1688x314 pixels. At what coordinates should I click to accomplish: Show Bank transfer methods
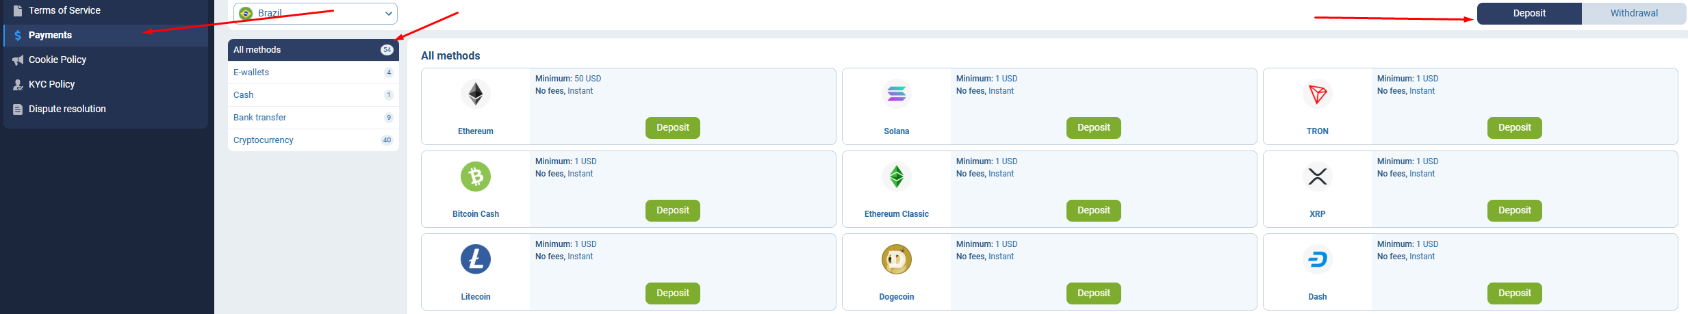click(314, 117)
